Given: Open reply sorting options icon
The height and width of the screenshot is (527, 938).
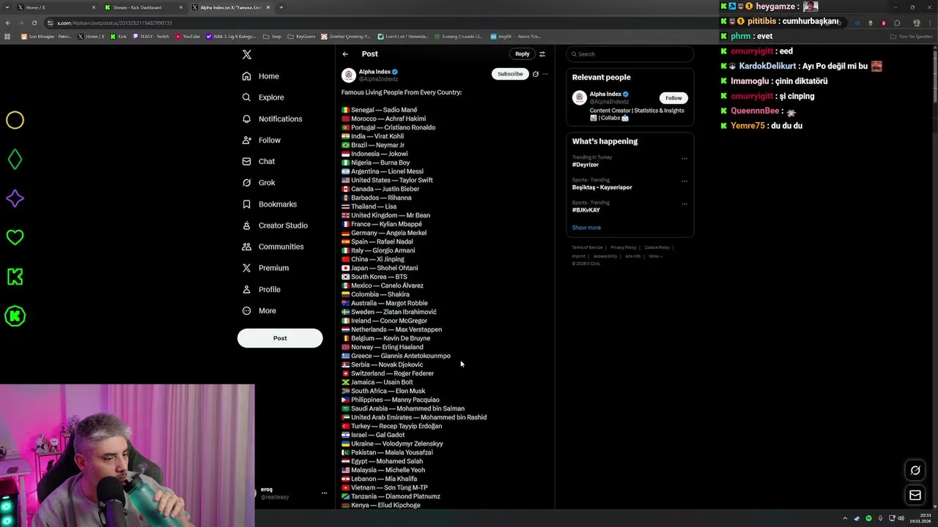Looking at the screenshot, I should point(542,54).
